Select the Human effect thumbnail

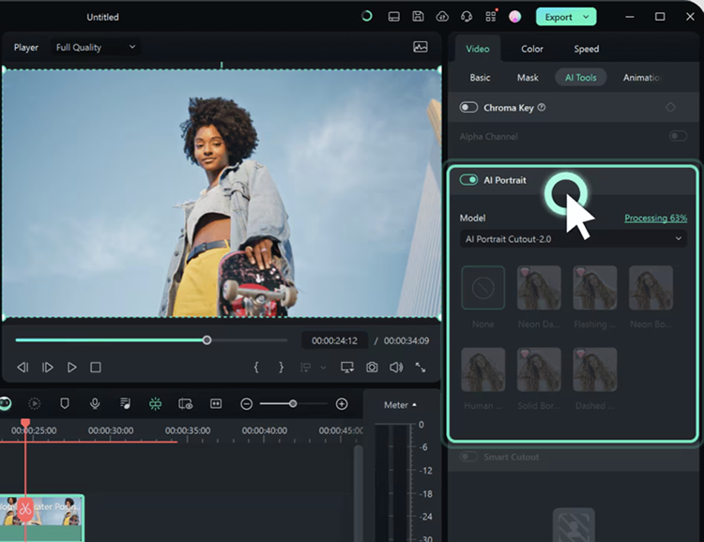point(483,369)
